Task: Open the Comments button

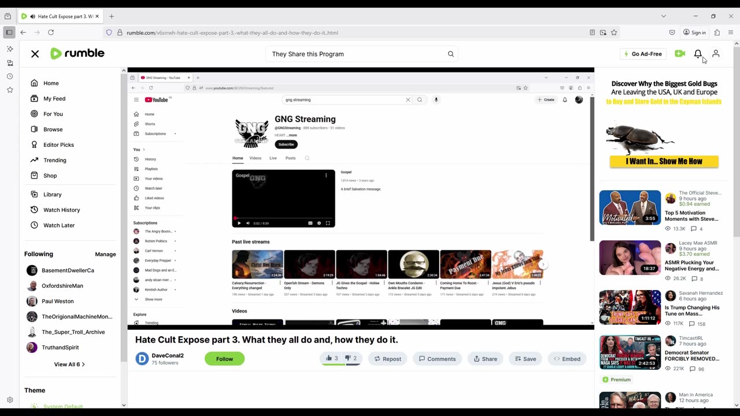Action: click(437, 359)
